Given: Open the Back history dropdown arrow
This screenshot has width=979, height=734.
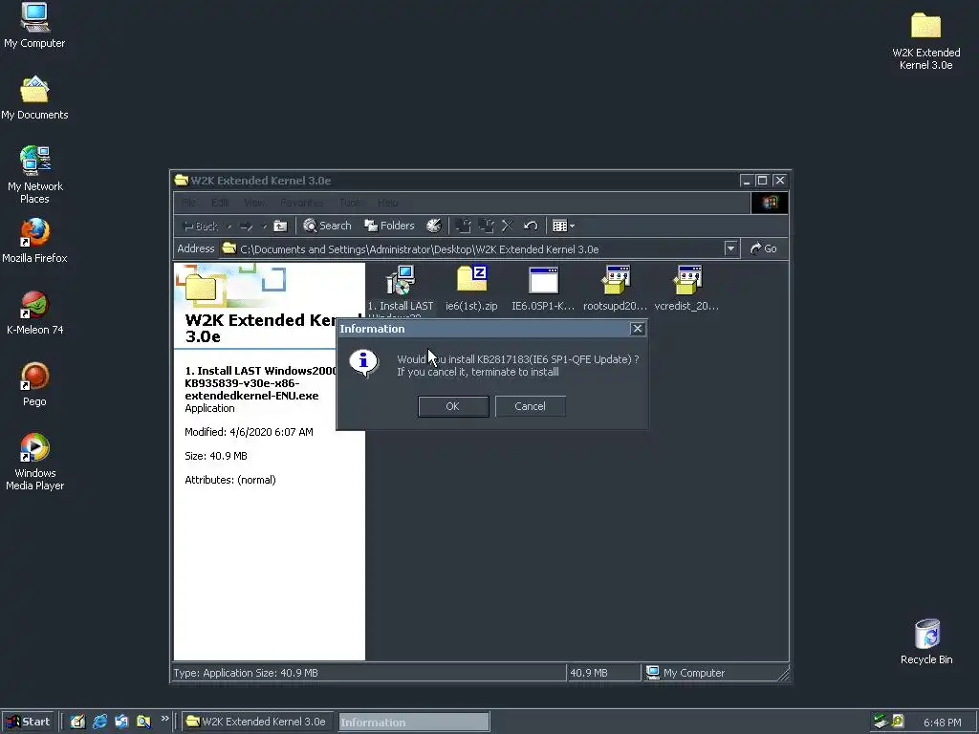Looking at the screenshot, I should point(229,226).
